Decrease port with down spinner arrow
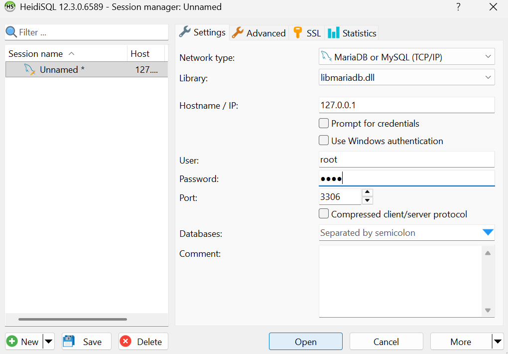The width and height of the screenshot is (508, 354). coord(367,200)
